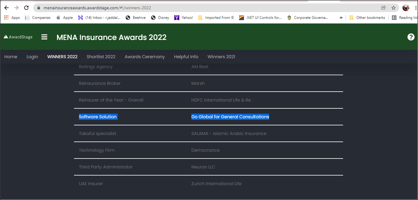The image size is (418, 200).
Task: Open the Winners 2021 tab
Action: (221, 57)
